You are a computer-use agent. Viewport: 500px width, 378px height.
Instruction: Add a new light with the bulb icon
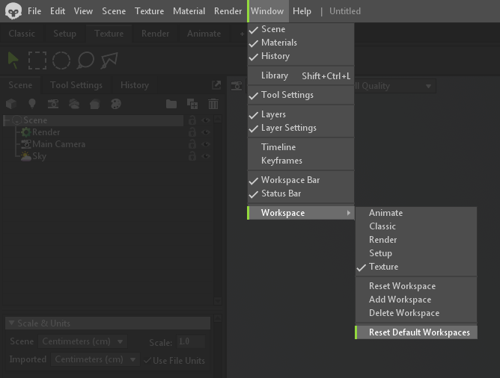pyautogui.click(x=32, y=104)
